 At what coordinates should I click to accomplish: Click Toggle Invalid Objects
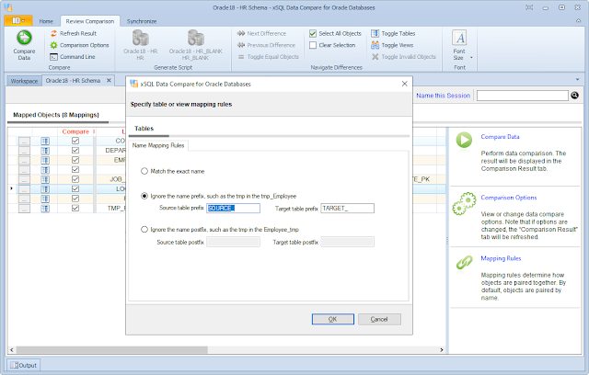coord(403,57)
